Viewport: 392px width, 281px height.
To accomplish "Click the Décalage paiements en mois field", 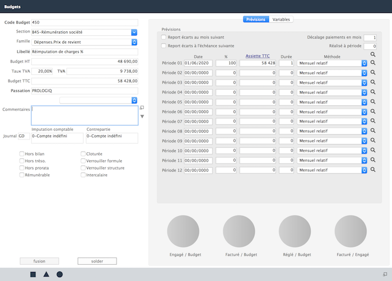I will pos(370,38).
